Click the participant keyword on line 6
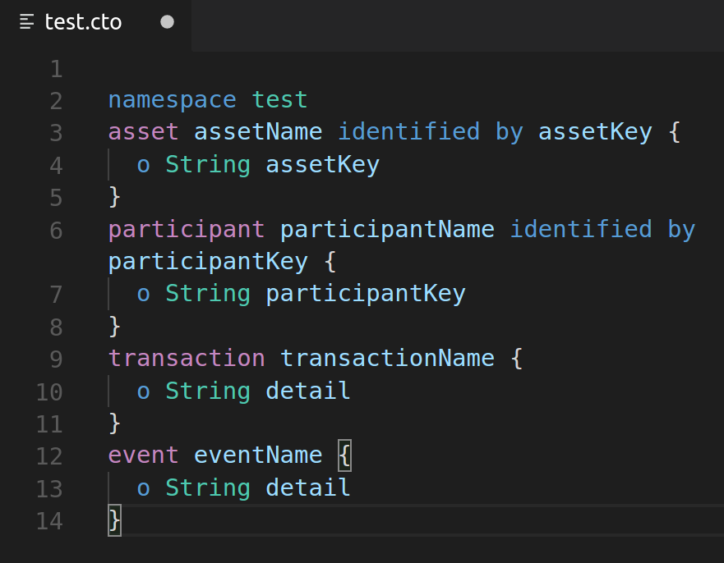Screen dimensions: 724x563 (x=186, y=229)
